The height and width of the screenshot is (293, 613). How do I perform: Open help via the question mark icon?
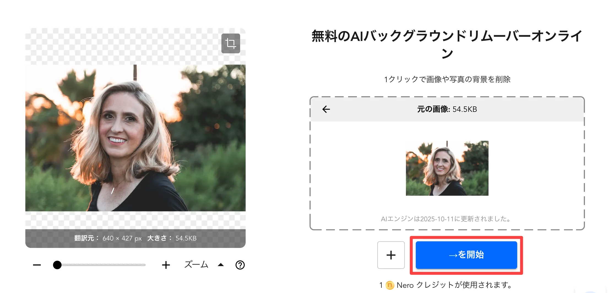tap(240, 265)
